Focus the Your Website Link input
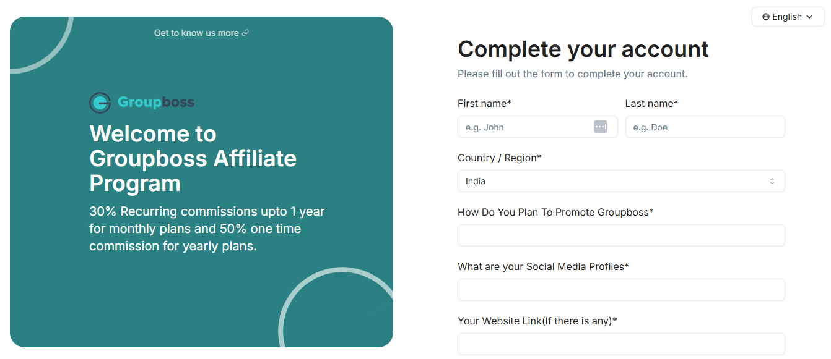 point(620,344)
